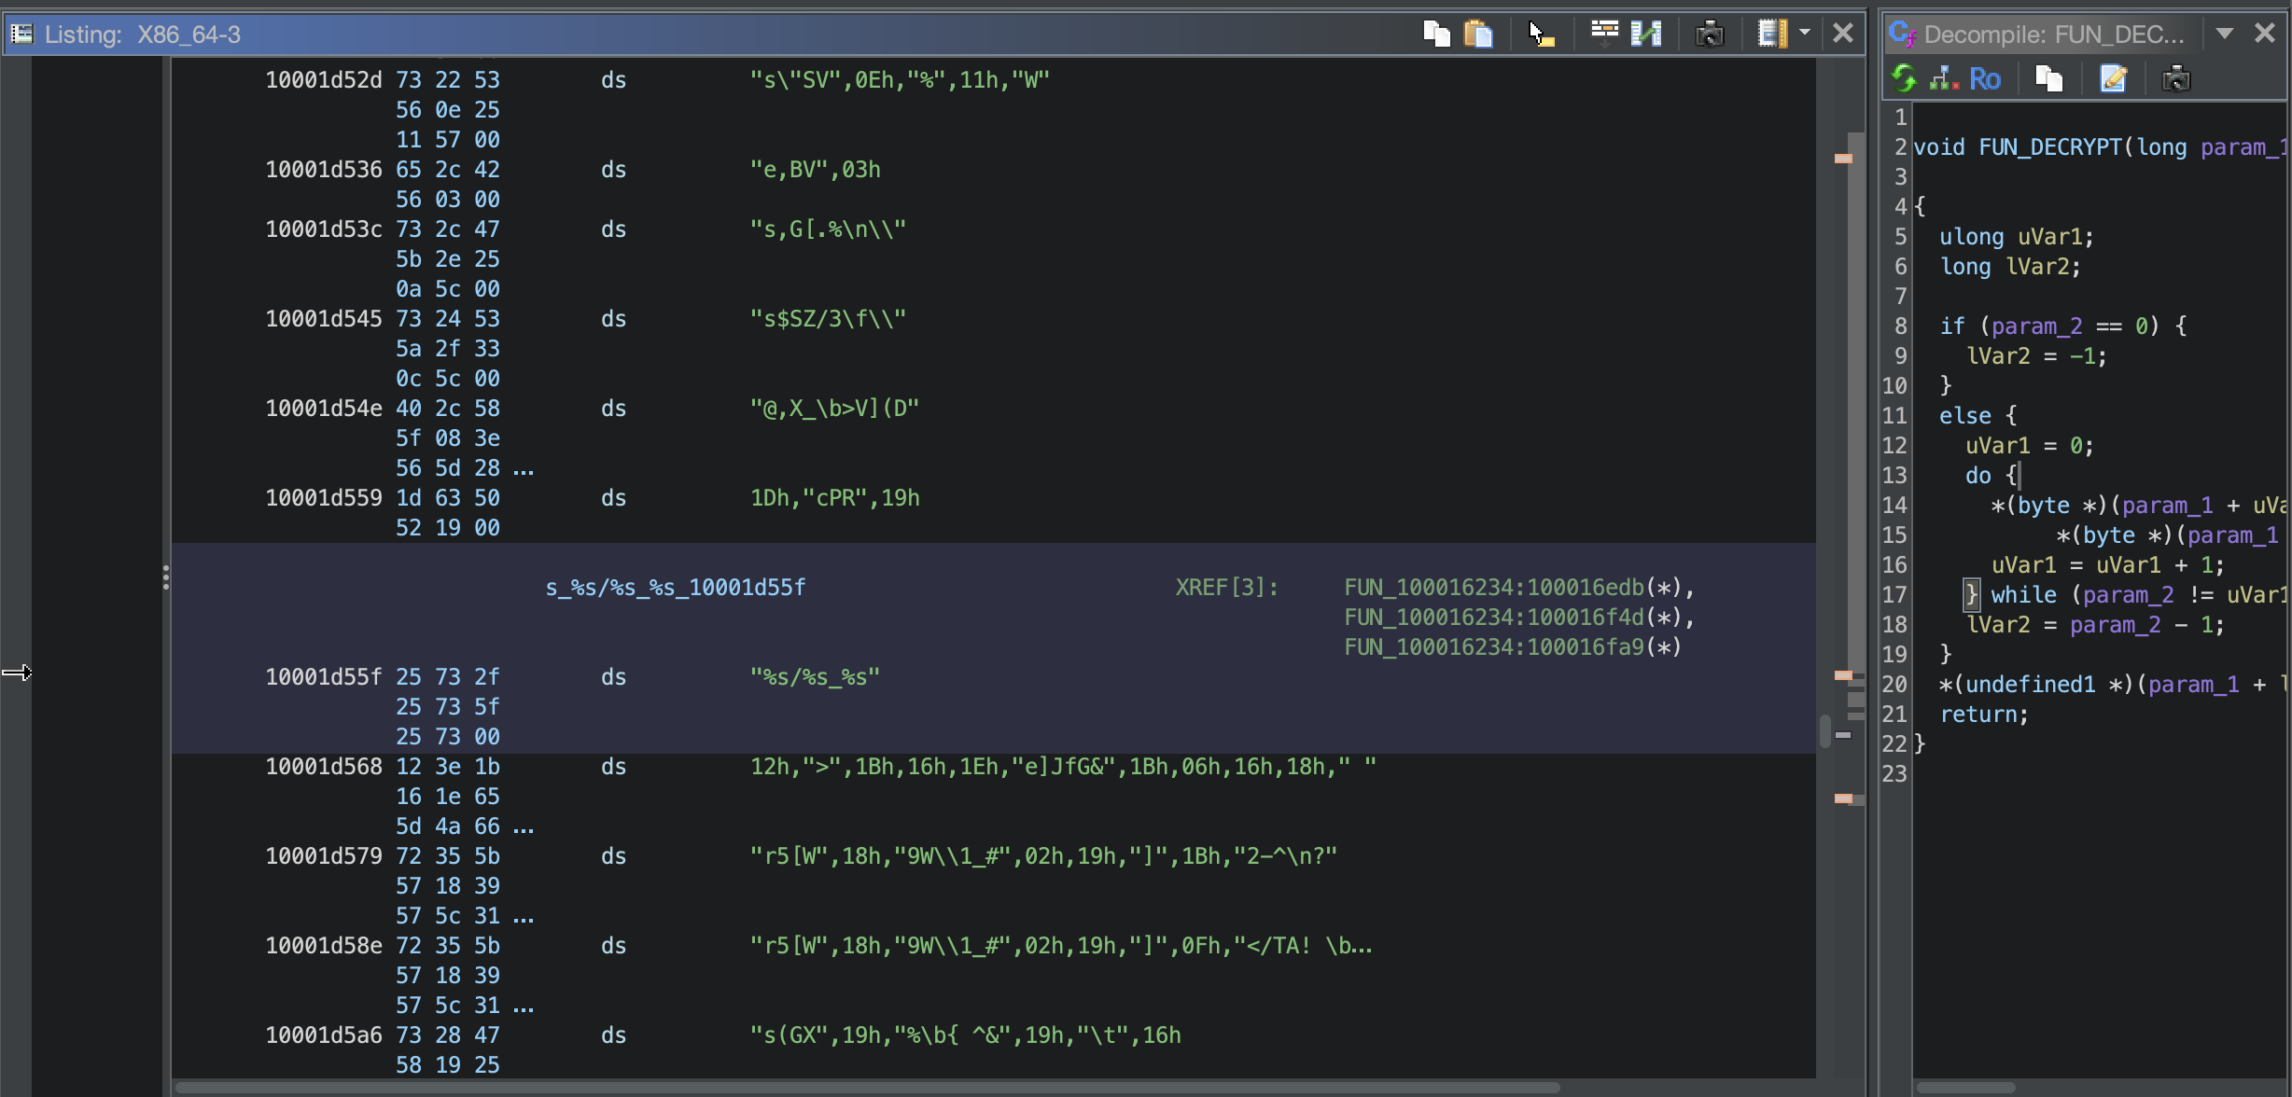
Task: Click the Listing vertical scrollbar thumb
Action: 1824,730
